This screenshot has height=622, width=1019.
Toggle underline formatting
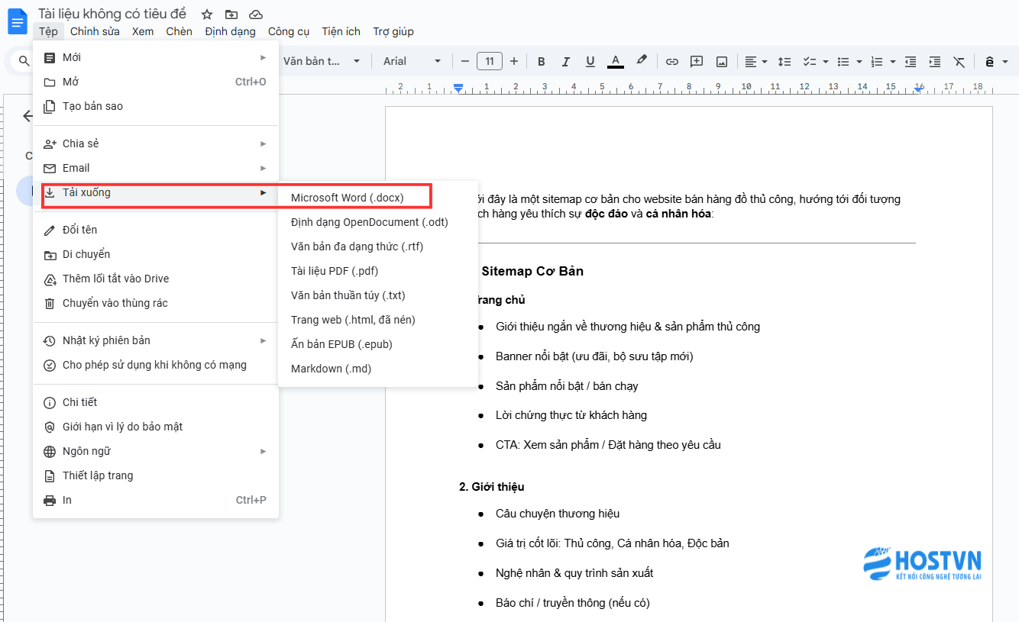(590, 61)
